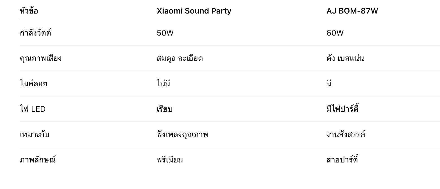Click the มีไฟปาร์ตี้ cell
The image size is (440, 189).
pos(342,109)
